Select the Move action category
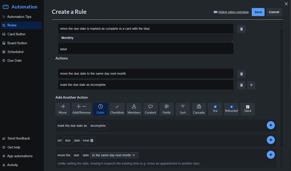Image resolution: width=291 pixels, height=171 pixels. [x=62, y=109]
